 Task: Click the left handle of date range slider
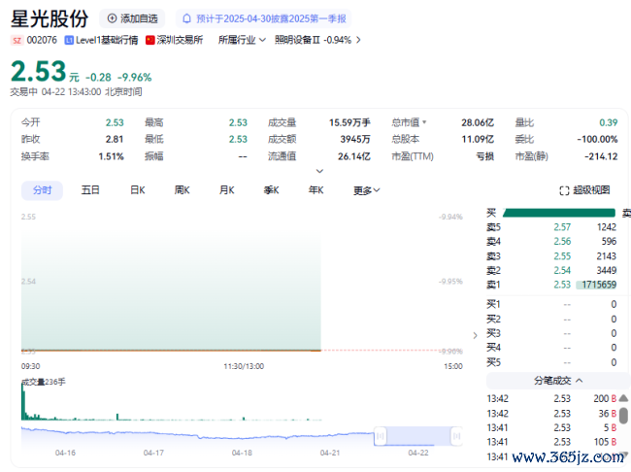pyautogui.click(x=380, y=436)
